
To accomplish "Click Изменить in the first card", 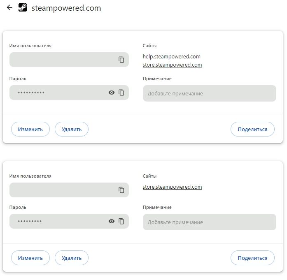I will tap(30, 129).
